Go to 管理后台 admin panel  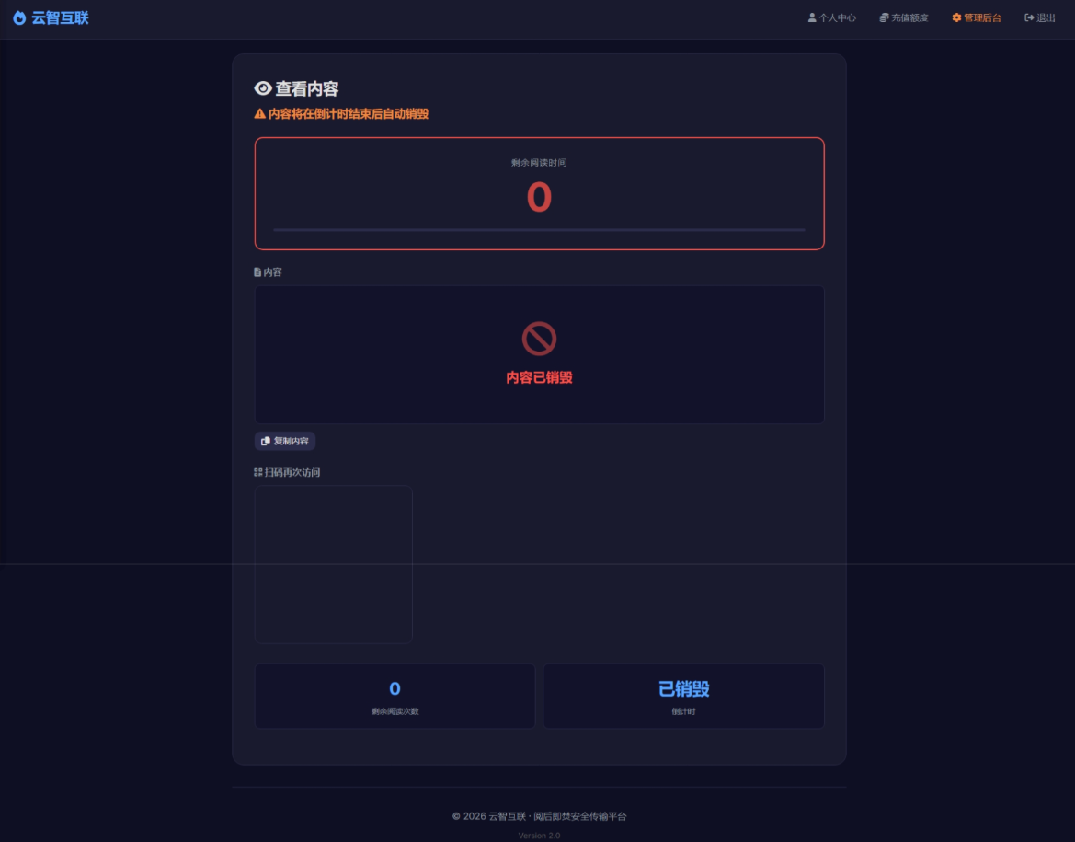(977, 17)
